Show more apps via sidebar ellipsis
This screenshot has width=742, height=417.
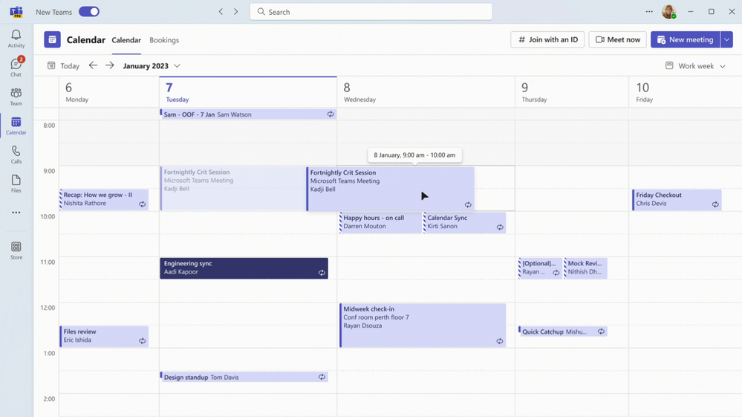pos(16,213)
